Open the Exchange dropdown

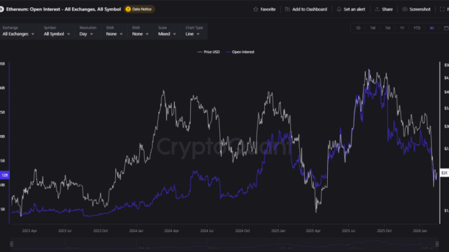point(19,34)
